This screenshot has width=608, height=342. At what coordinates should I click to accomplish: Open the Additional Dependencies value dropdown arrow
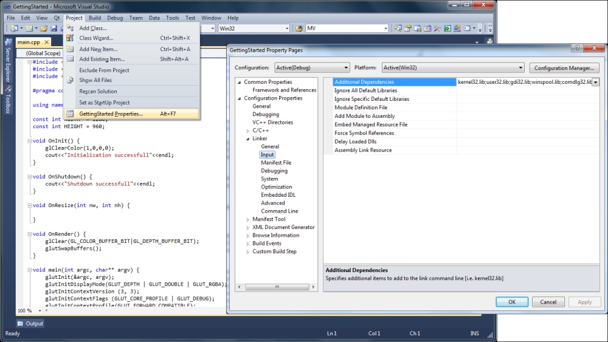point(596,82)
